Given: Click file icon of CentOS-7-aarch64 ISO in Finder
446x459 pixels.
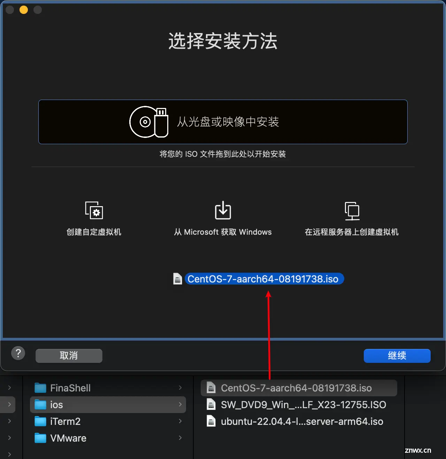Looking at the screenshot, I should [x=211, y=388].
